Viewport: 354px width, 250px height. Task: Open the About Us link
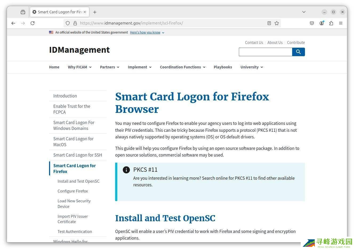275,43
